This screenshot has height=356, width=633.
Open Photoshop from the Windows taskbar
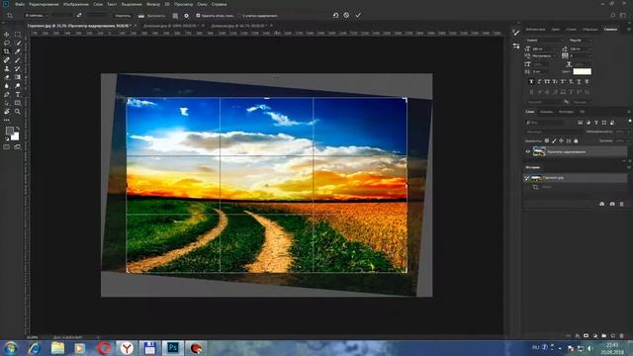pos(173,348)
